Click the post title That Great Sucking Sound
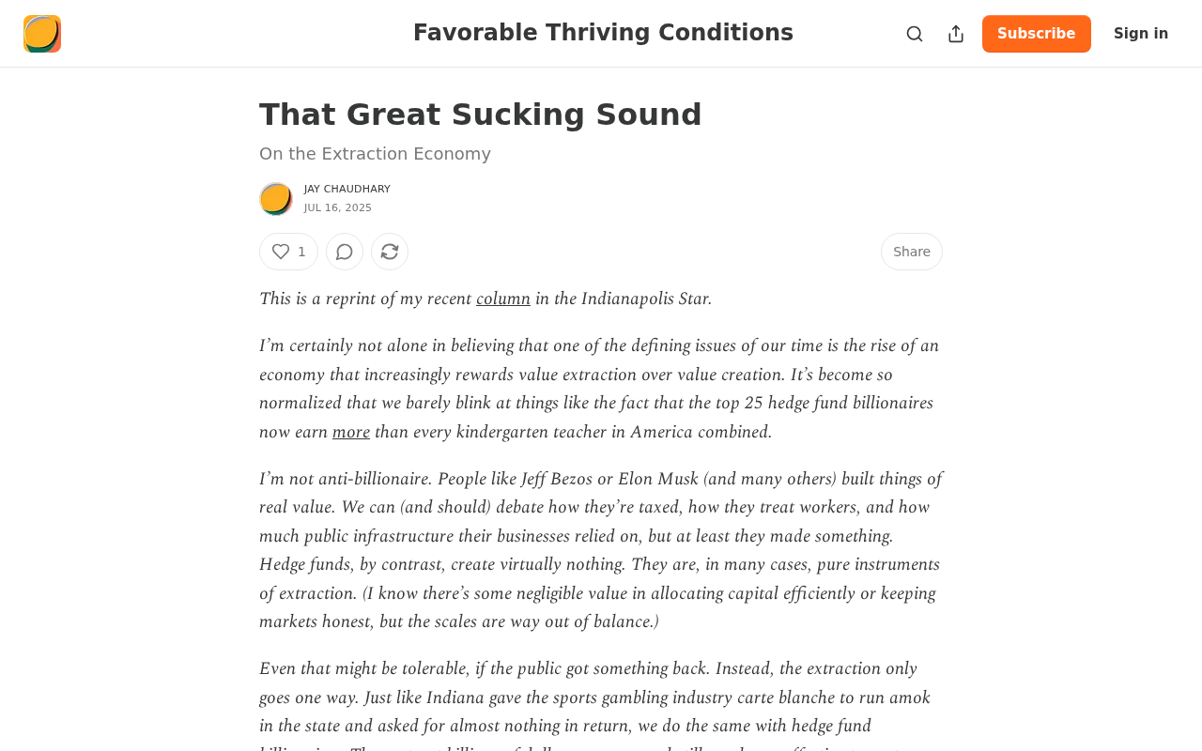This screenshot has height=751, width=1202. pyautogui.click(x=481, y=115)
